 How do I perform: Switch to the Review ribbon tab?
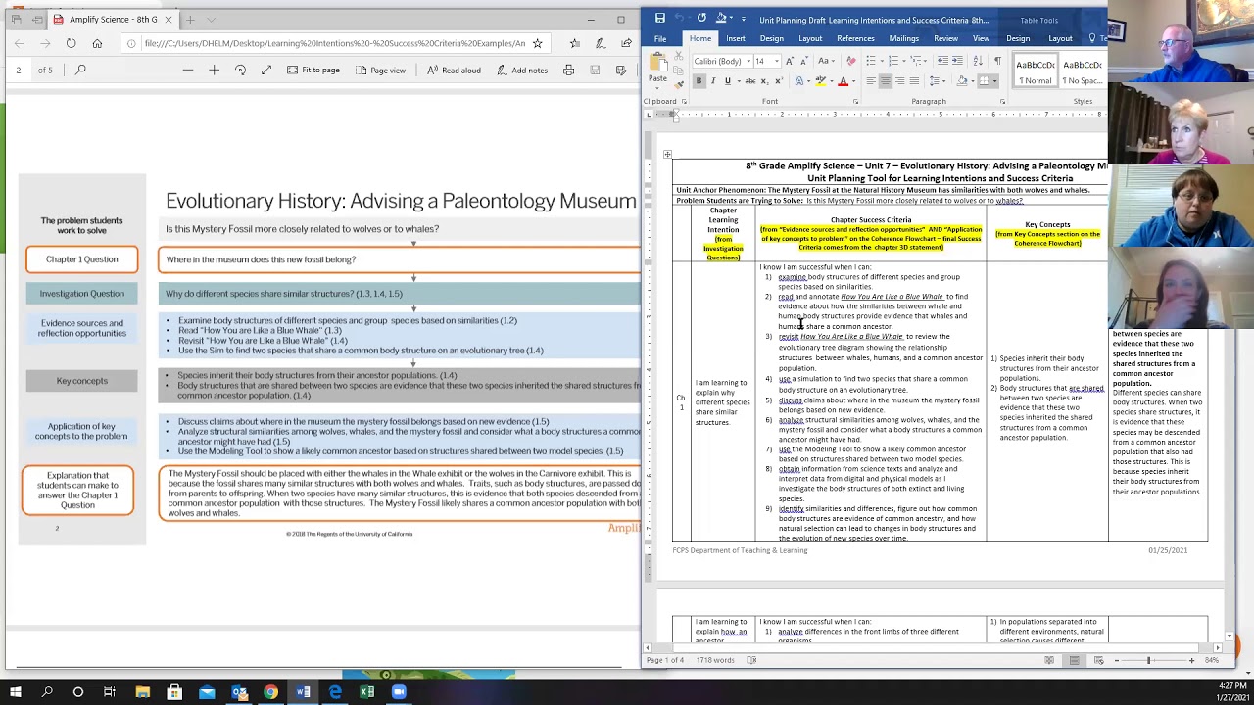945,38
